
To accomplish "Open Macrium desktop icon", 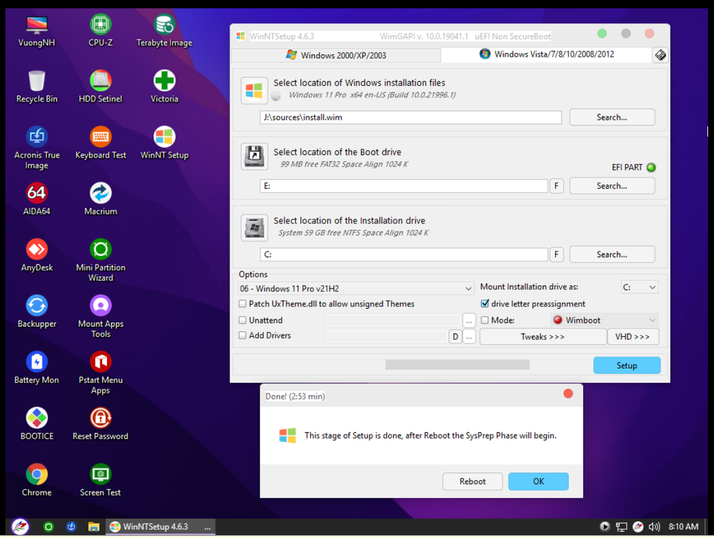I will click(x=100, y=199).
